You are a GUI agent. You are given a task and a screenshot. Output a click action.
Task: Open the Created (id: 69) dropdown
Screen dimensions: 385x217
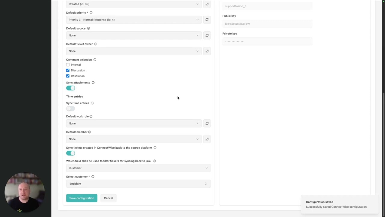point(134,4)
